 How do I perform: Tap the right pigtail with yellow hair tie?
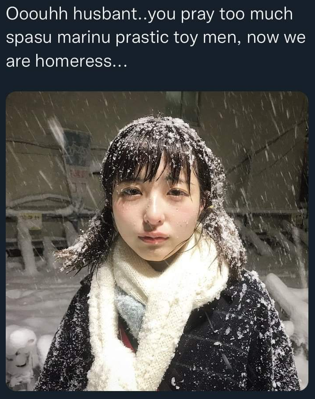(224, 234)
